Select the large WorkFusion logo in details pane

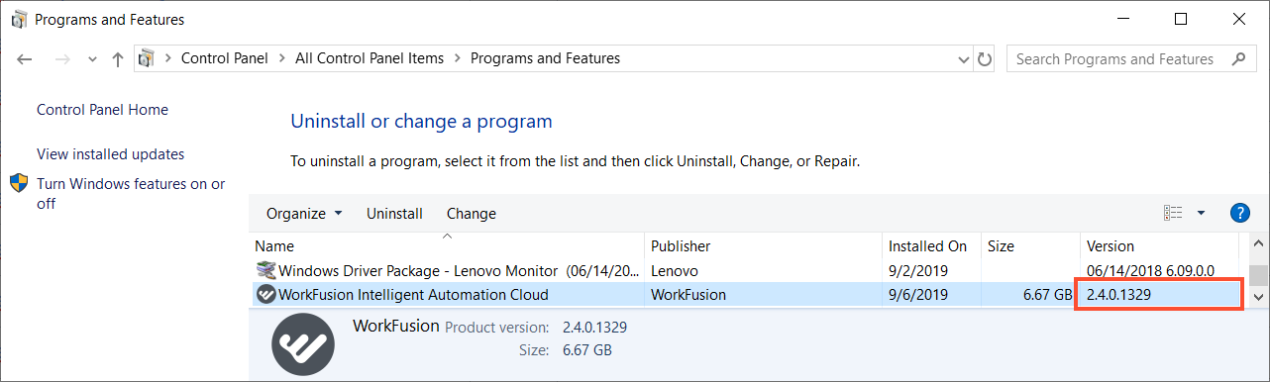[305, 345]
